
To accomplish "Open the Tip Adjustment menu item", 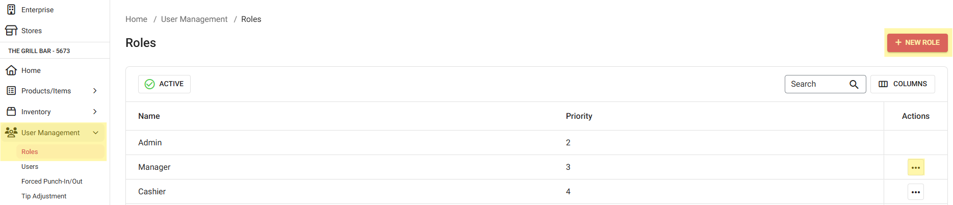I will pyautogui.click(x=44, y=196).
